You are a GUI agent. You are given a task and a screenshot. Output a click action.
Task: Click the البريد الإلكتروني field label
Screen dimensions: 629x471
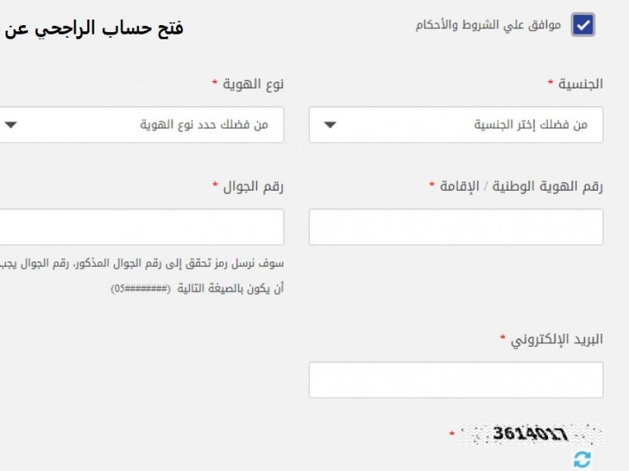(557, 340)
